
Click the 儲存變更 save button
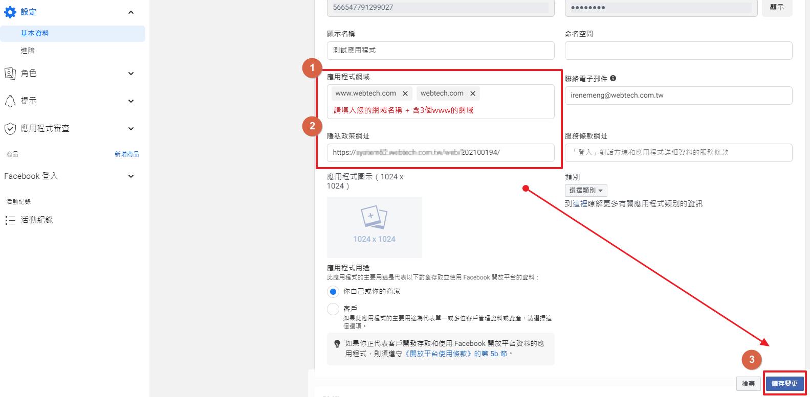point(784,383)
